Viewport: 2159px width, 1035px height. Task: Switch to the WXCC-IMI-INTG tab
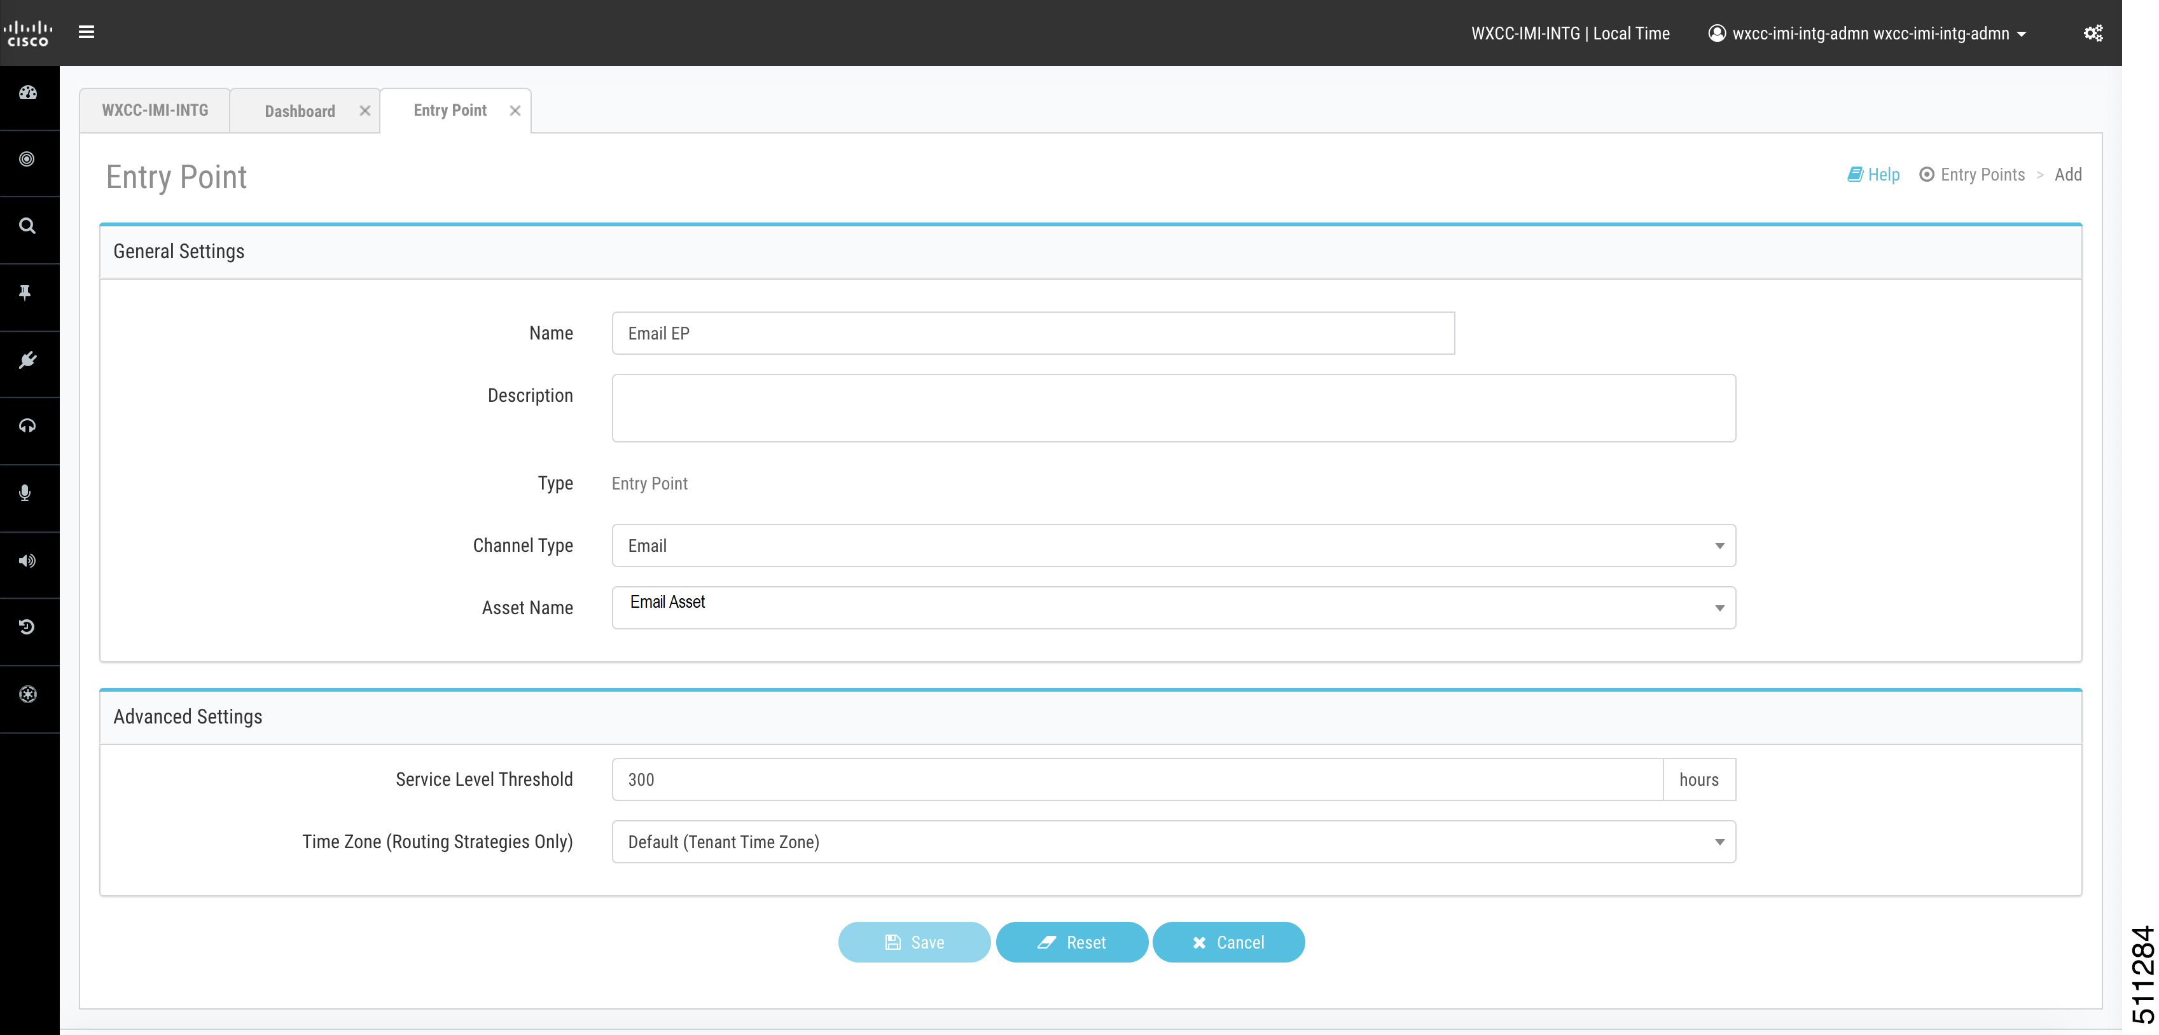tap(155, 111)
